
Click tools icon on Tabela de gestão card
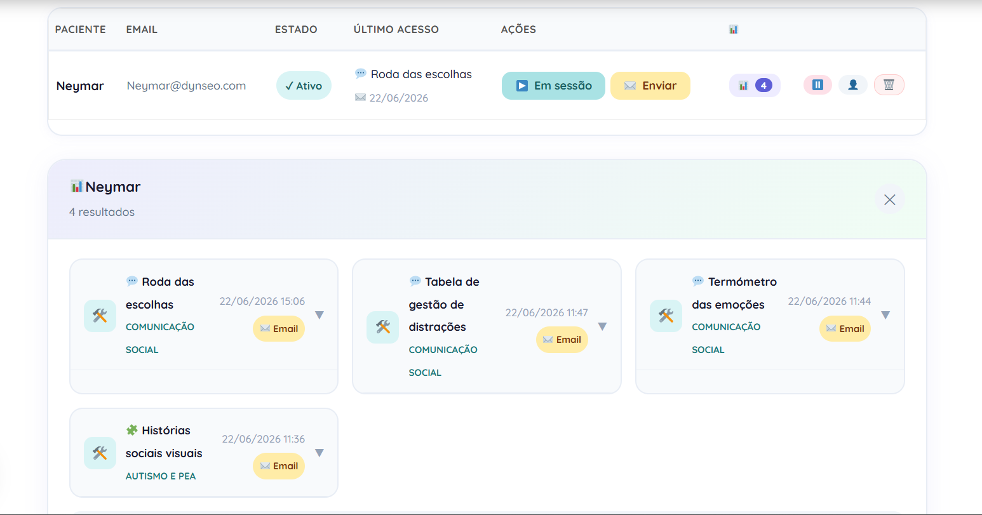[383, 327]
